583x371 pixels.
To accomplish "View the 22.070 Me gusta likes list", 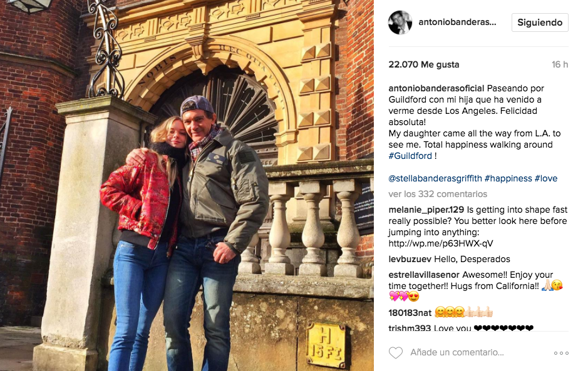I will pyautogui.click(x=424, y=64).
